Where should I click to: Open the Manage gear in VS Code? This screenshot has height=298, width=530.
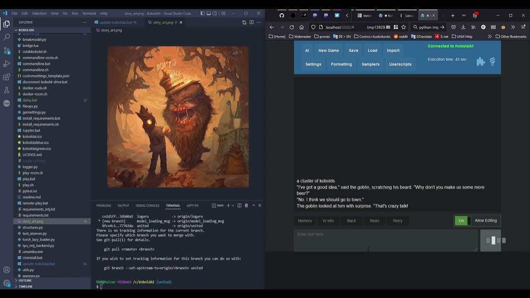click(x=7, y=284)
